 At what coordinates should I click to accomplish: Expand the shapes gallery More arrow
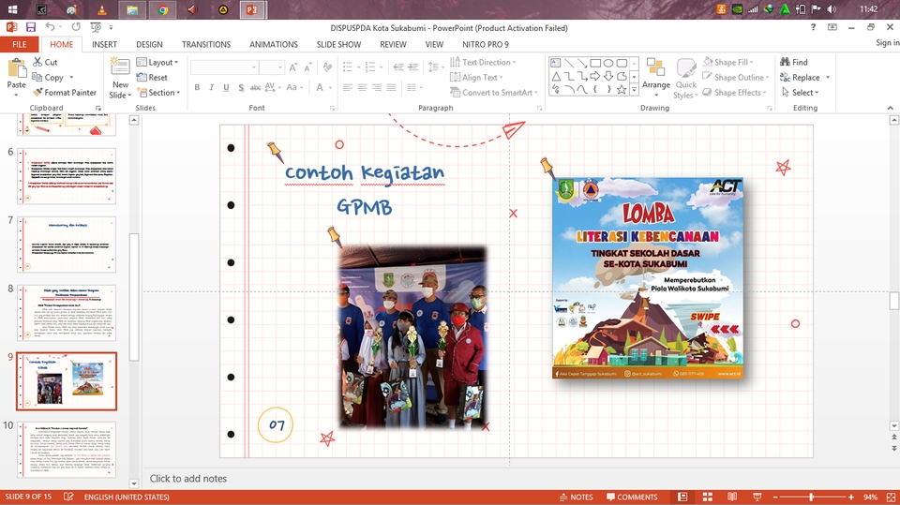(x=635, y=90)
